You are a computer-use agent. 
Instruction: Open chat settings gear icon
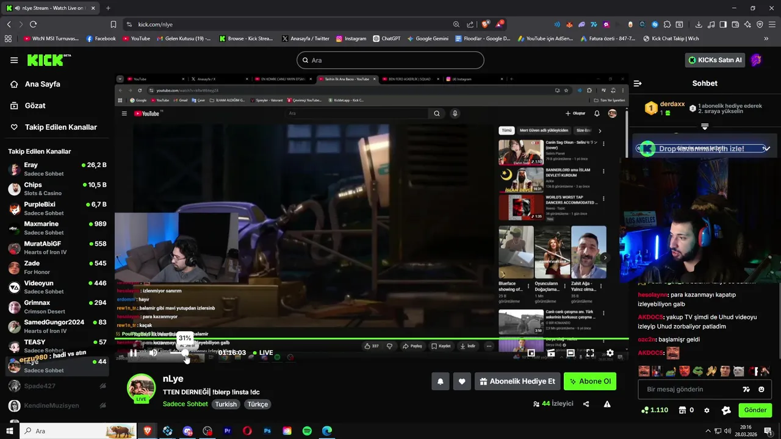click(x=707, y=410)
